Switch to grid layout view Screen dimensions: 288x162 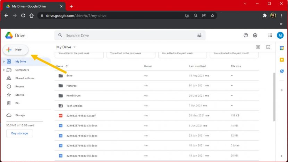point(258,47)
